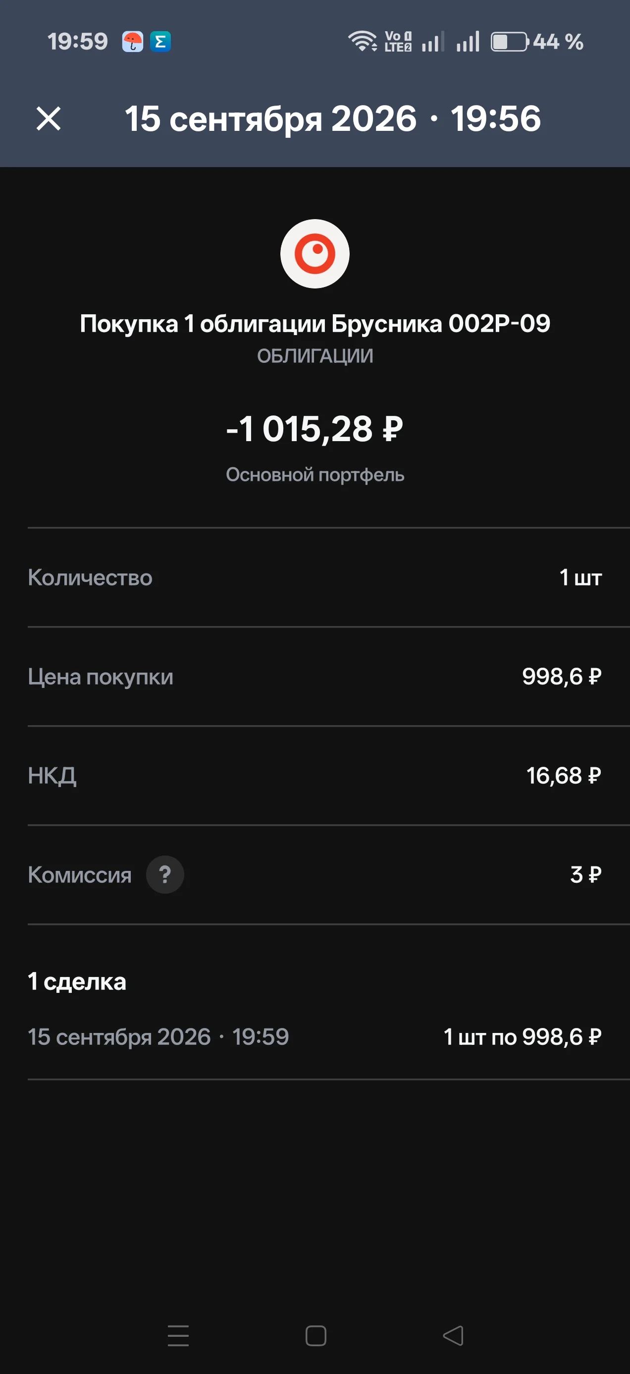Screen dimensions: 630x1374
Task: Open the deal entry dated 19:59
Action: (x=315, y=1037)
